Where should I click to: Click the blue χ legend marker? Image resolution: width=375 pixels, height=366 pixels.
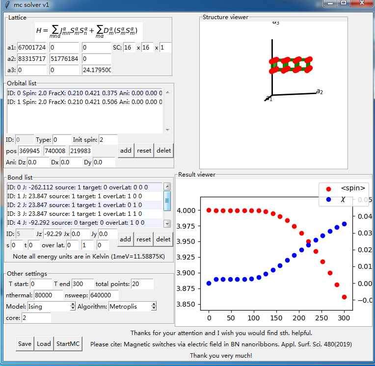(328, 200)
